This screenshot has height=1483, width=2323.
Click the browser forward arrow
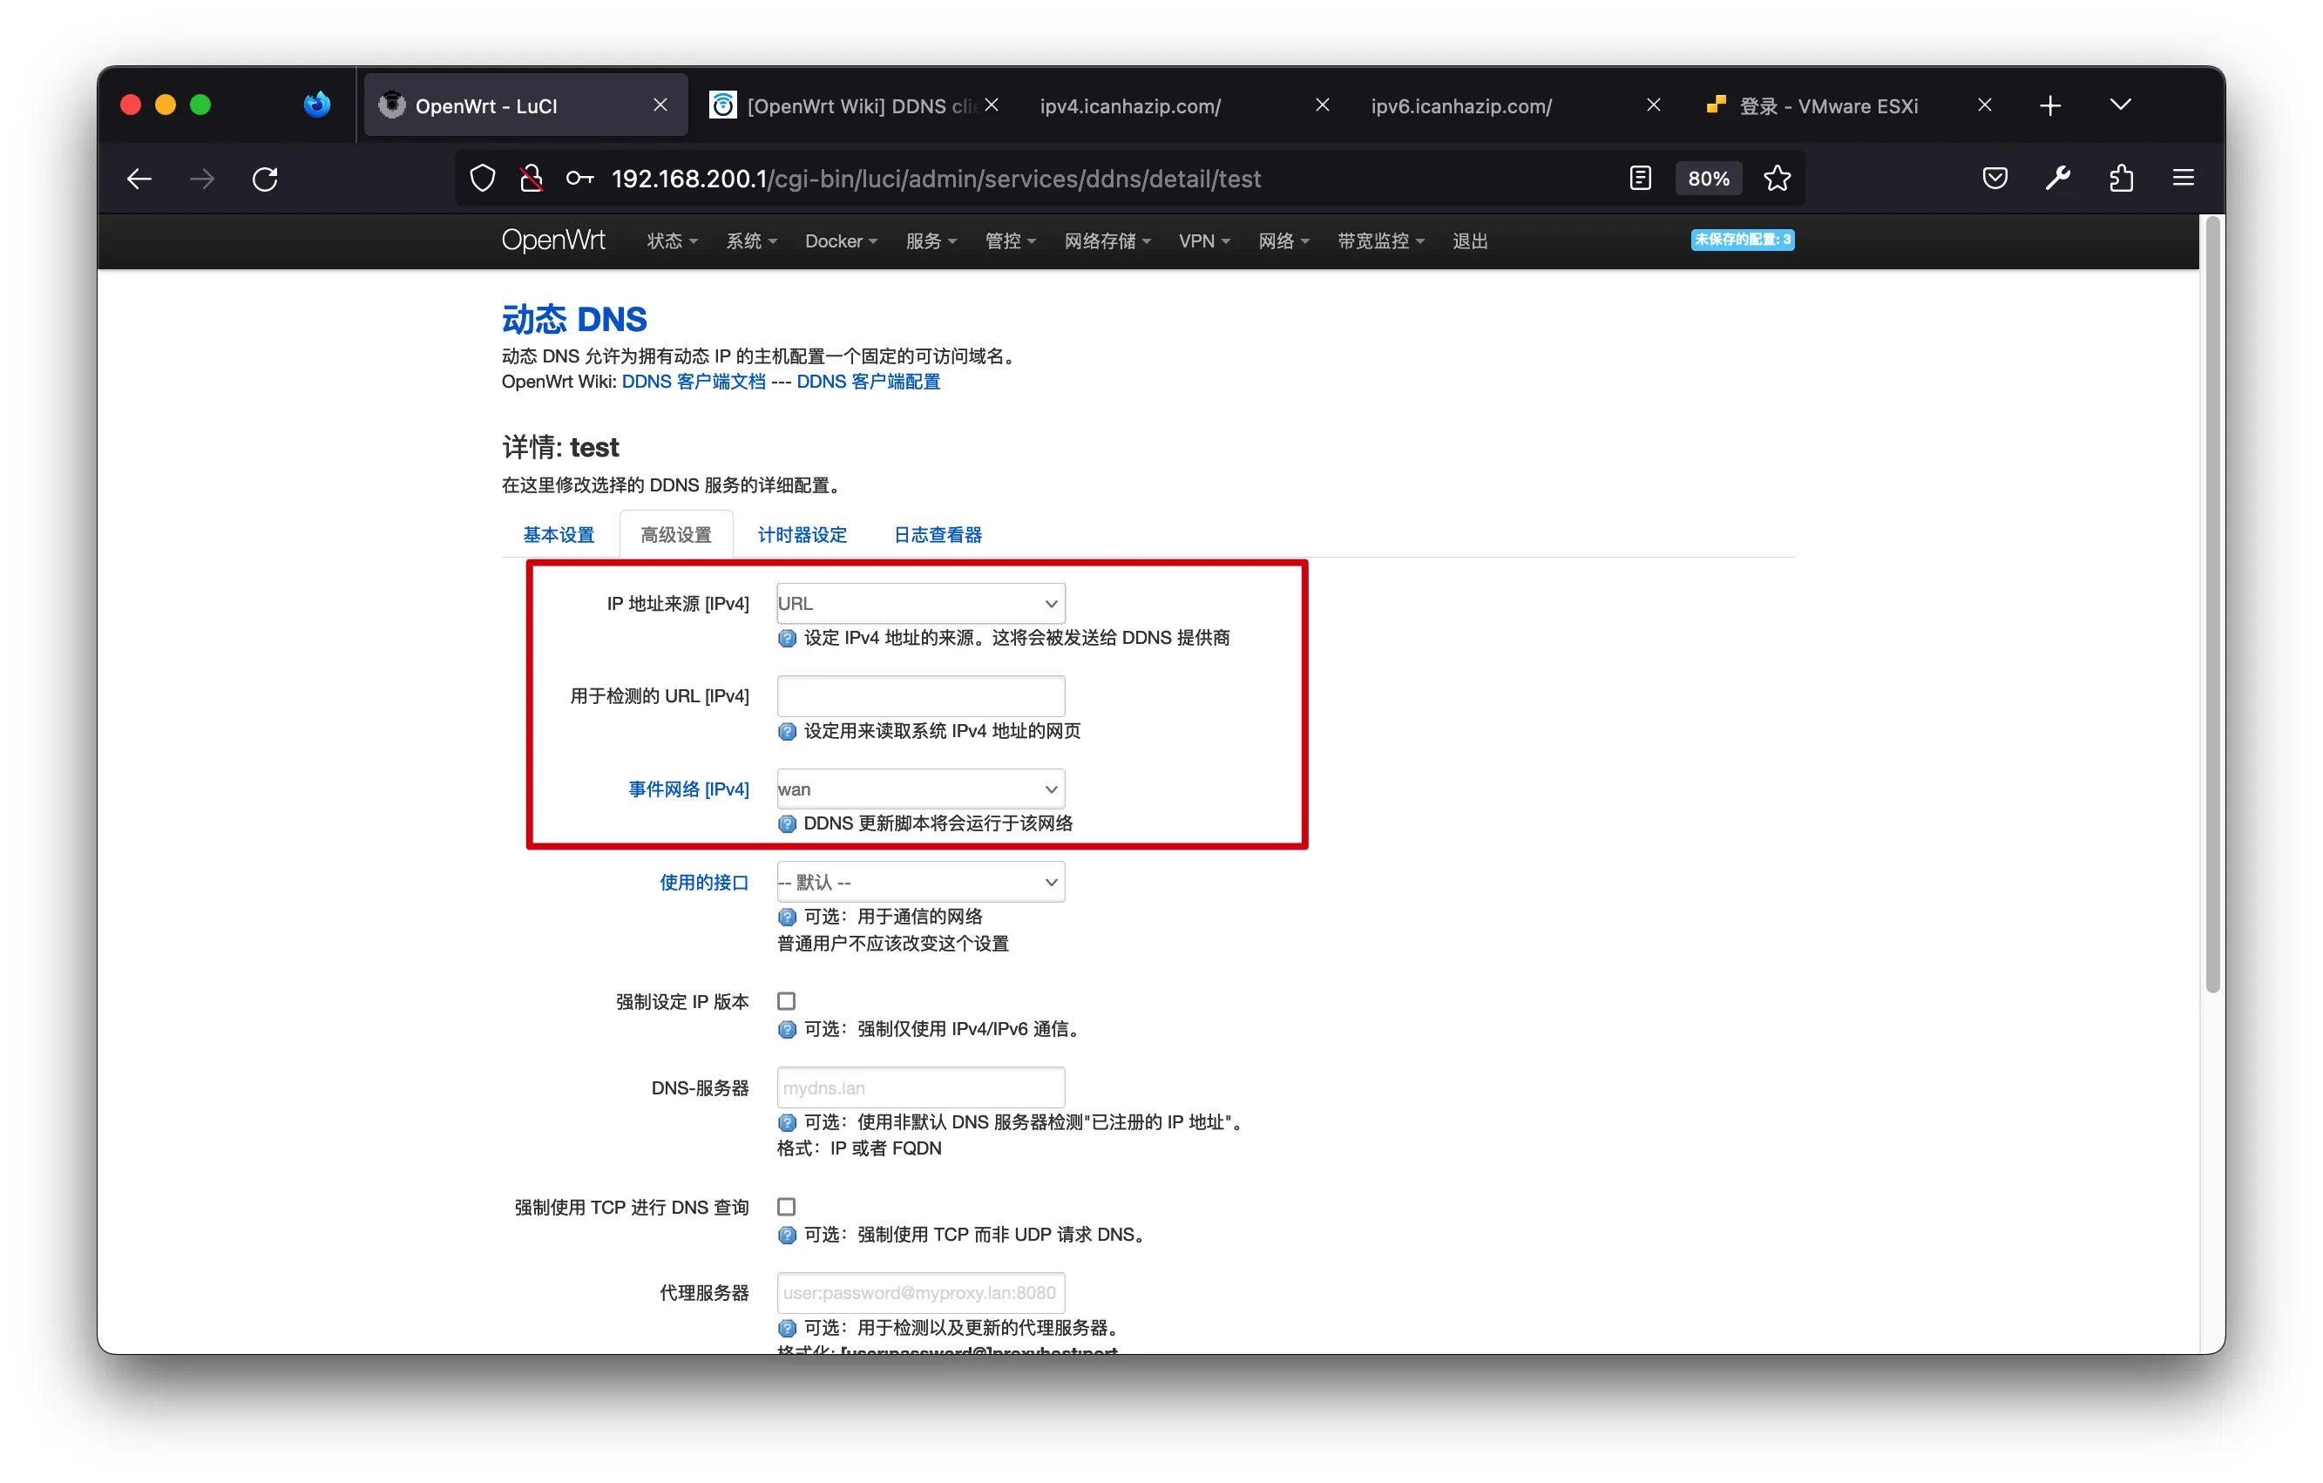pyautogui.click(x=201, y=179)
